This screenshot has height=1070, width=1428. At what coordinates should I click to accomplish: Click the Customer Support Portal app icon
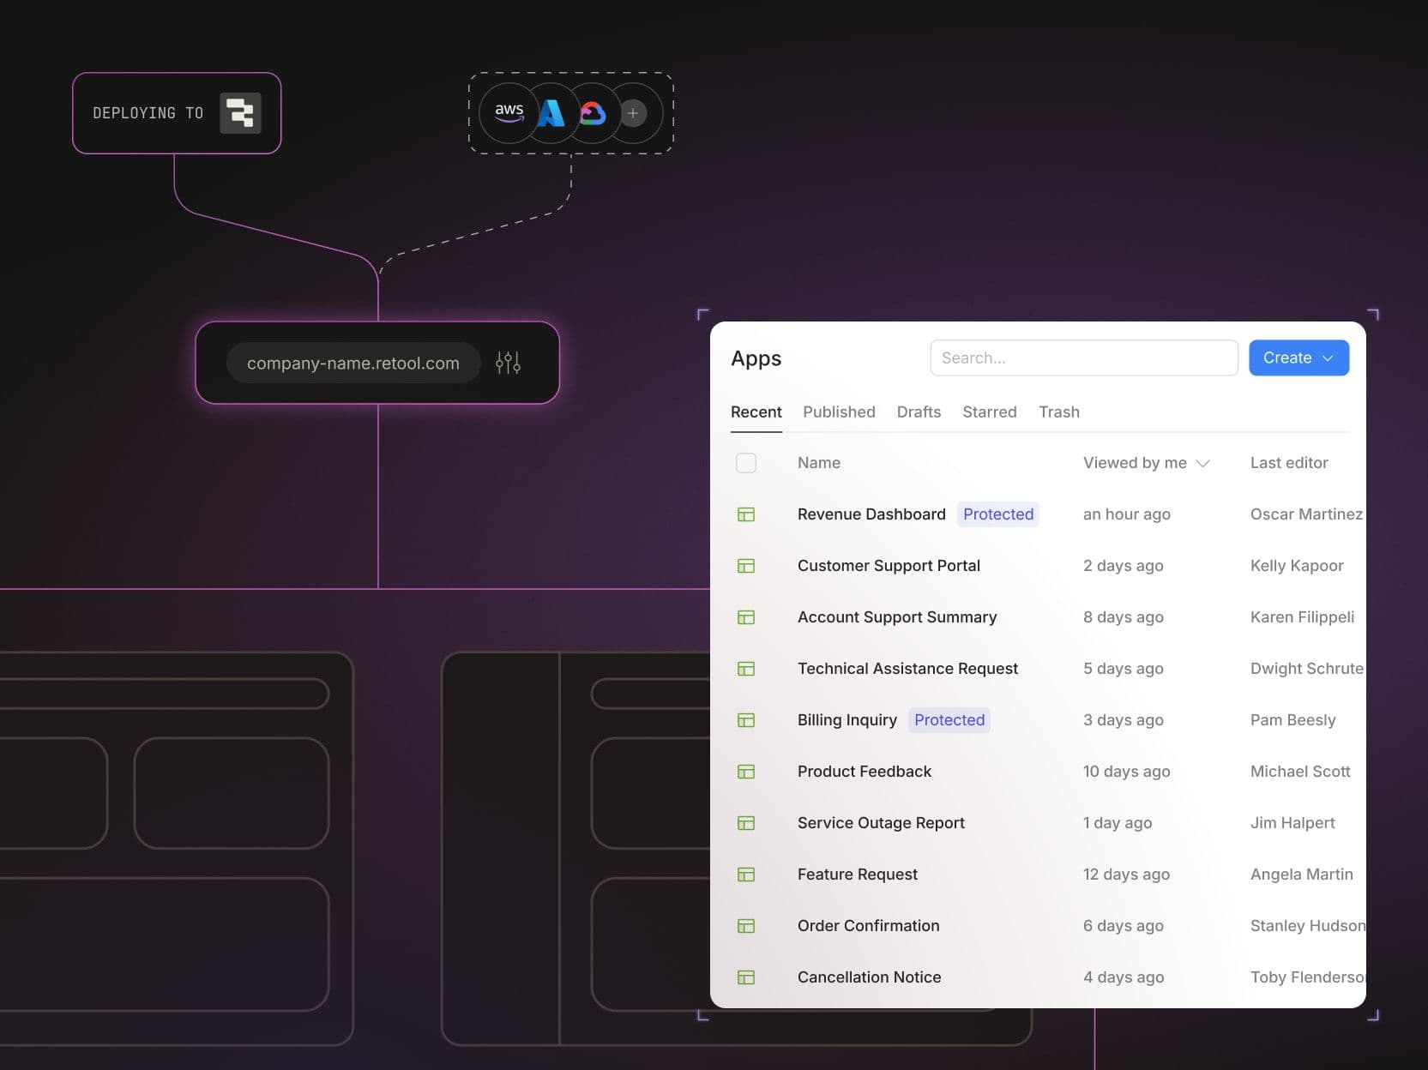[746, 566]
